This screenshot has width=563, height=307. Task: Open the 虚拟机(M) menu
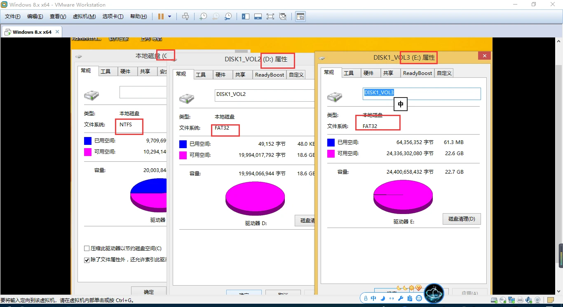click(84, 16)
